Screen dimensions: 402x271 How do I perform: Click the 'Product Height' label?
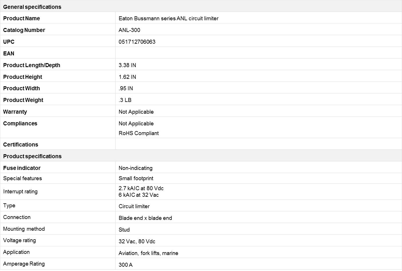[23, 77]
